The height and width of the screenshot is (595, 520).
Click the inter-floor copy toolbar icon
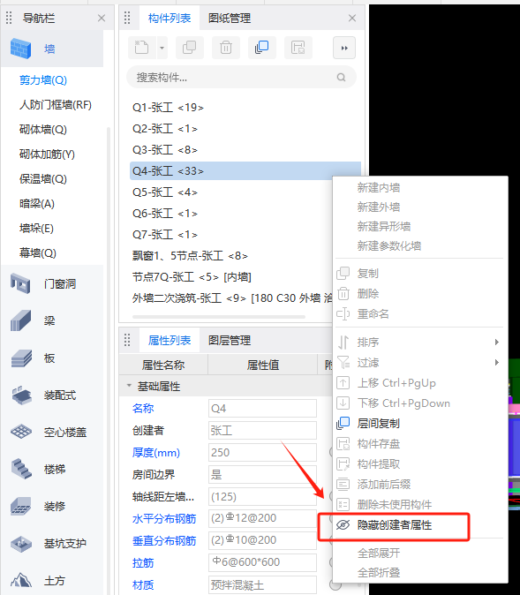click(x=262, y=48)
